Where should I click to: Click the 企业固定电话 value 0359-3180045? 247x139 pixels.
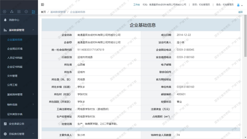tap(186, 50)
